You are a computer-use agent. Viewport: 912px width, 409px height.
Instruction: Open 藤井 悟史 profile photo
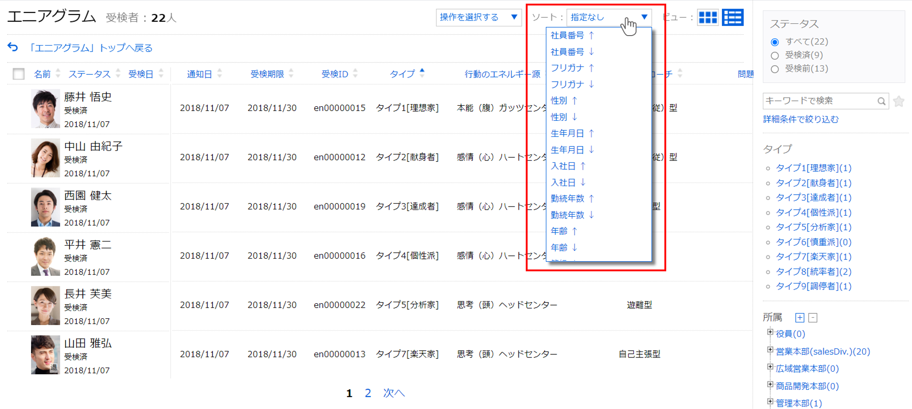click(x=45, y=109)
